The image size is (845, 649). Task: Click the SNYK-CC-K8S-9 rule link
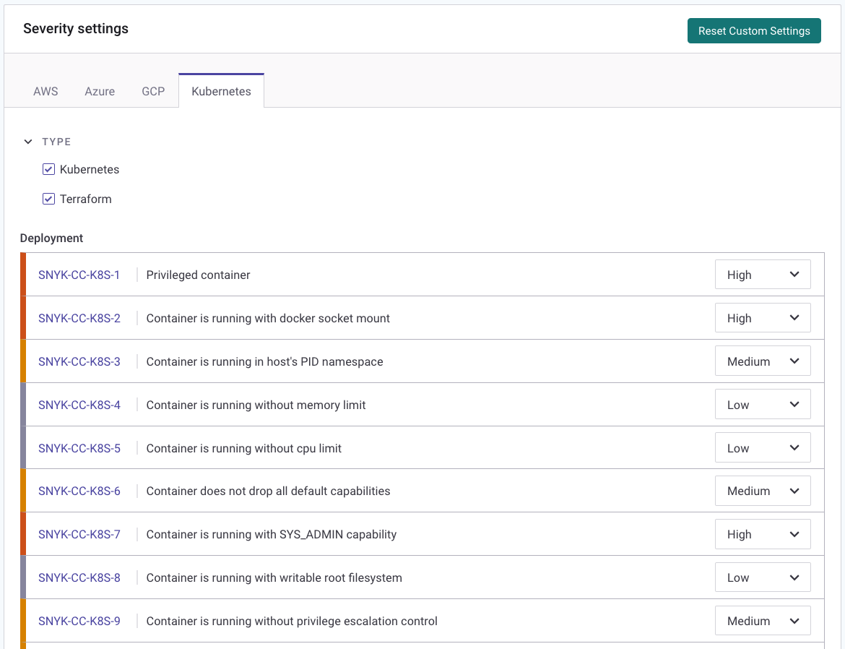(79, 621)
